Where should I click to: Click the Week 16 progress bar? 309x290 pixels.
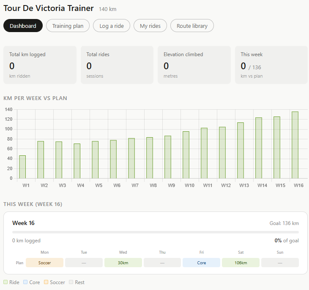pyautogui.click(x=156, y=232)
